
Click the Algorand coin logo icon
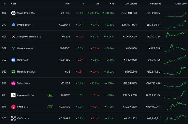pyautogui.click(x=13, y=95)
